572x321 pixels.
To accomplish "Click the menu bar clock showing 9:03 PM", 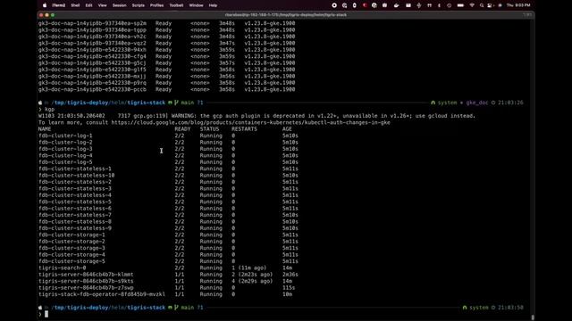I will pyautogui.click(x=518, y=5).
